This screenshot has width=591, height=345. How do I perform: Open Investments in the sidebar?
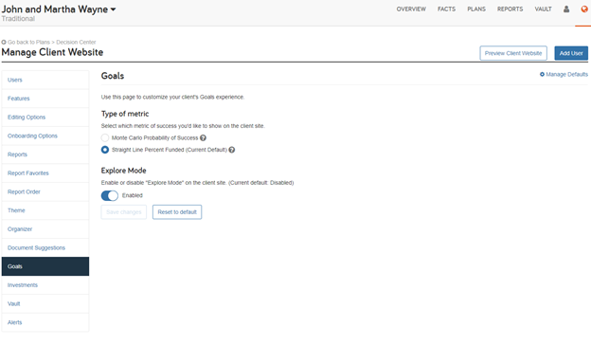(x=45, y=285)
